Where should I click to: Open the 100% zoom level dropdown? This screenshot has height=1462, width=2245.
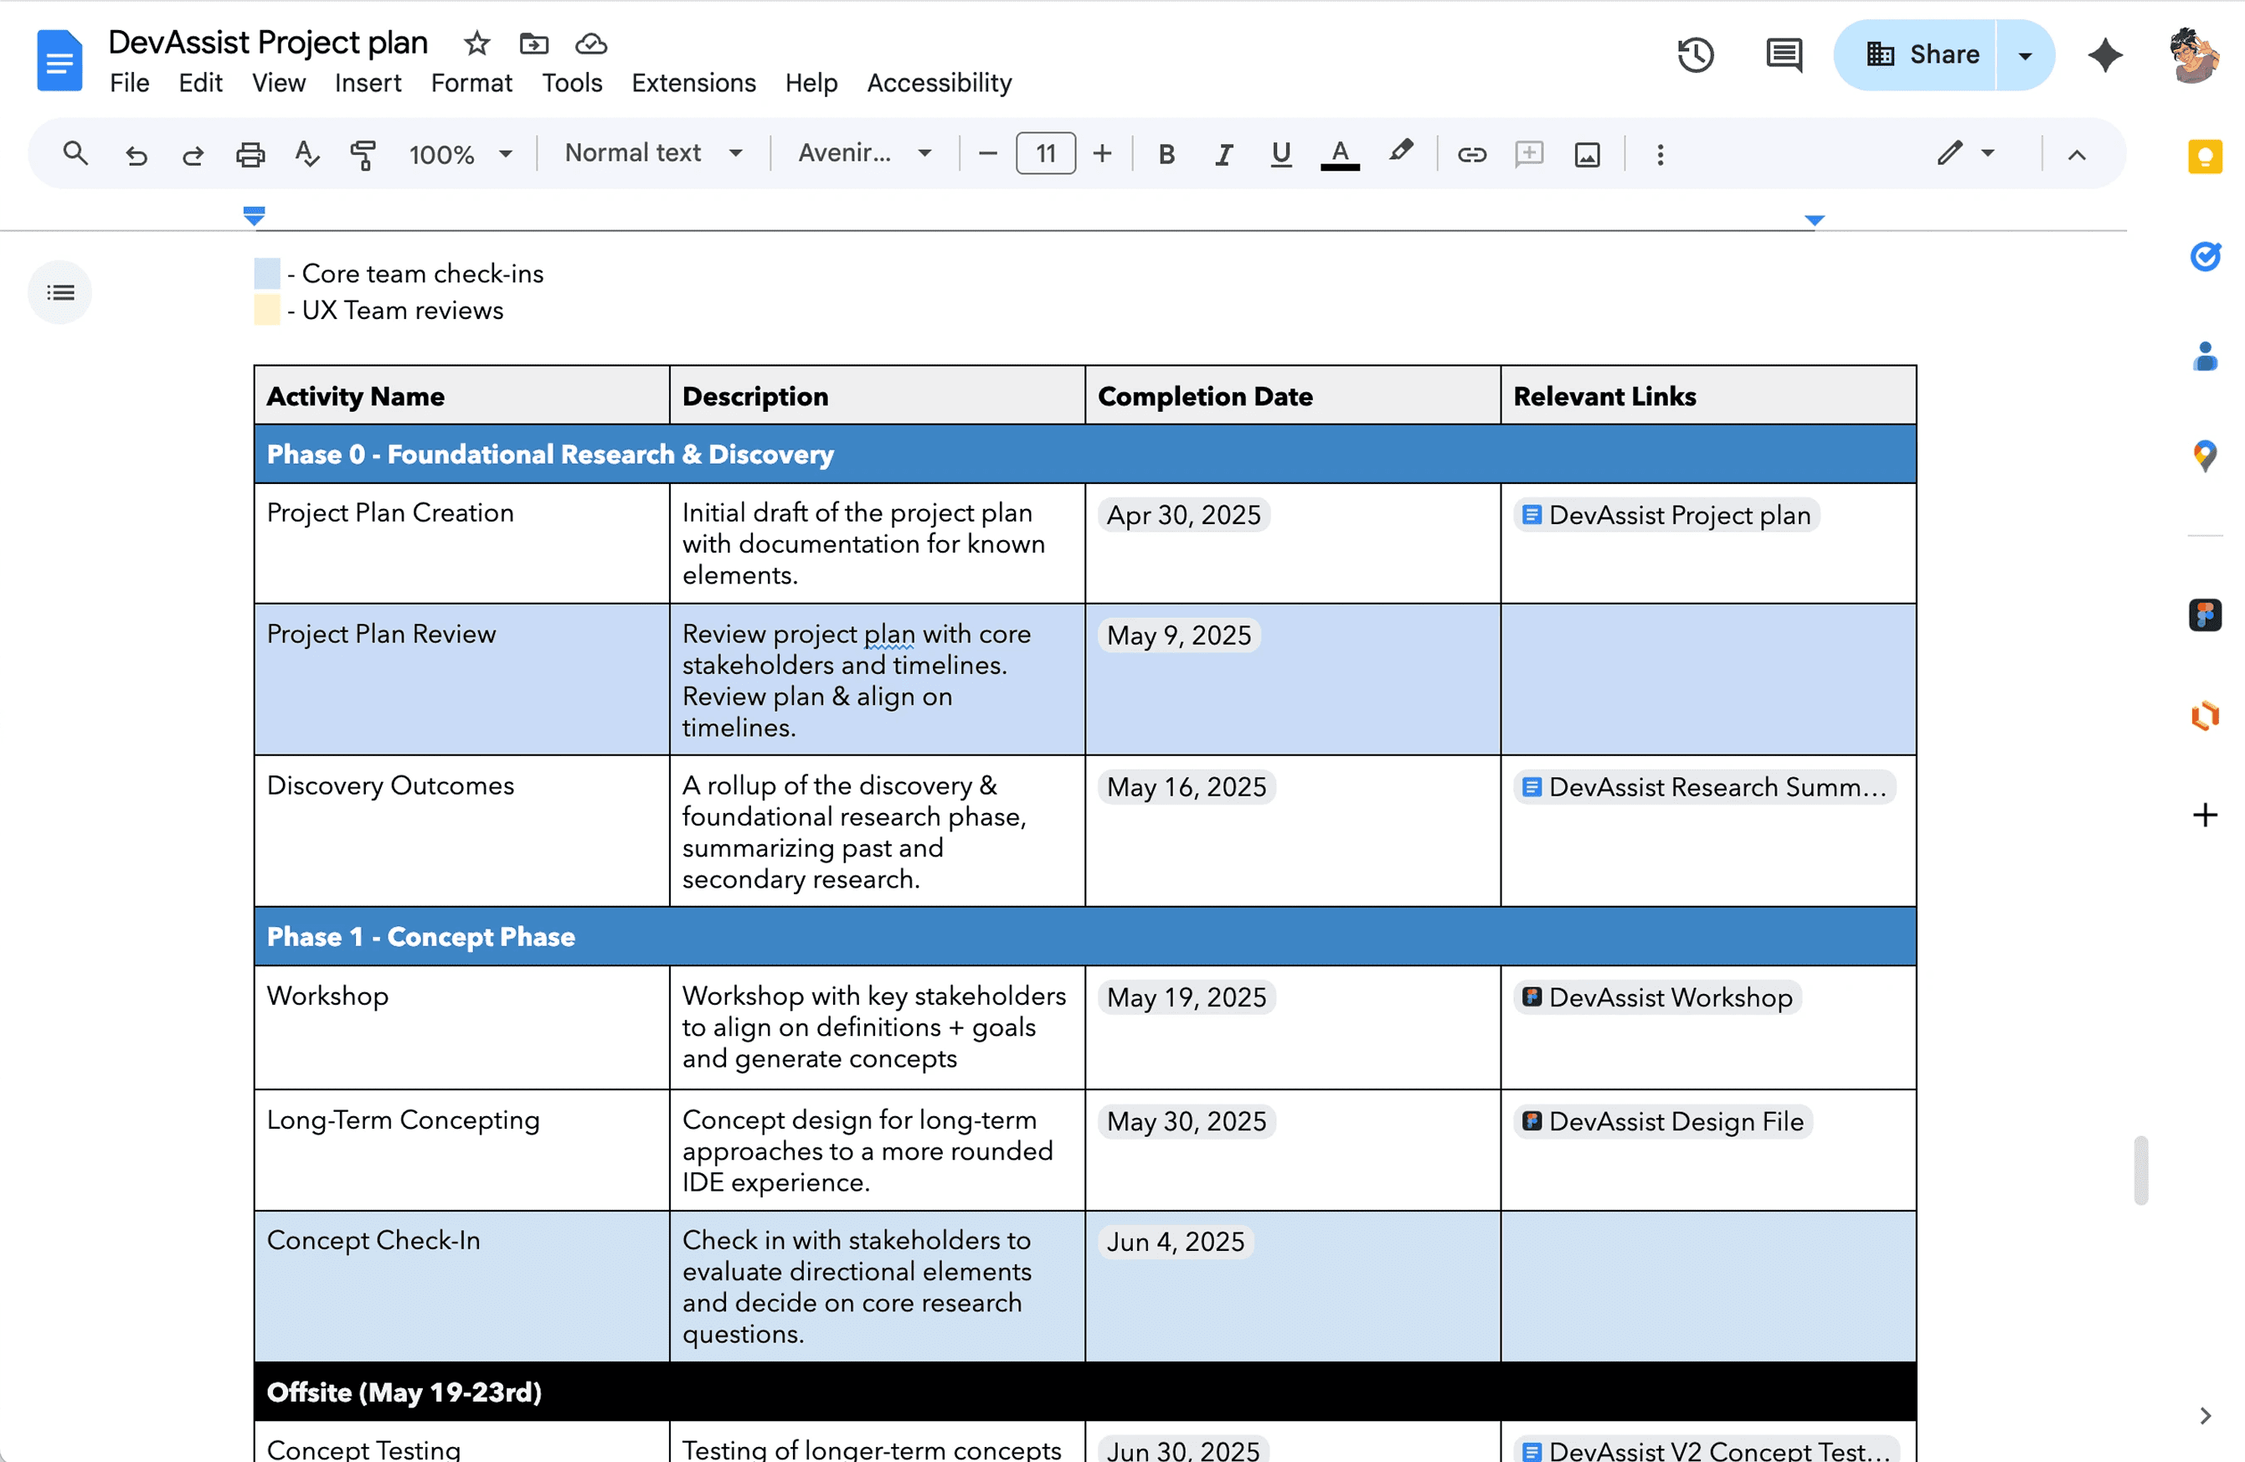tap(461, 154)
